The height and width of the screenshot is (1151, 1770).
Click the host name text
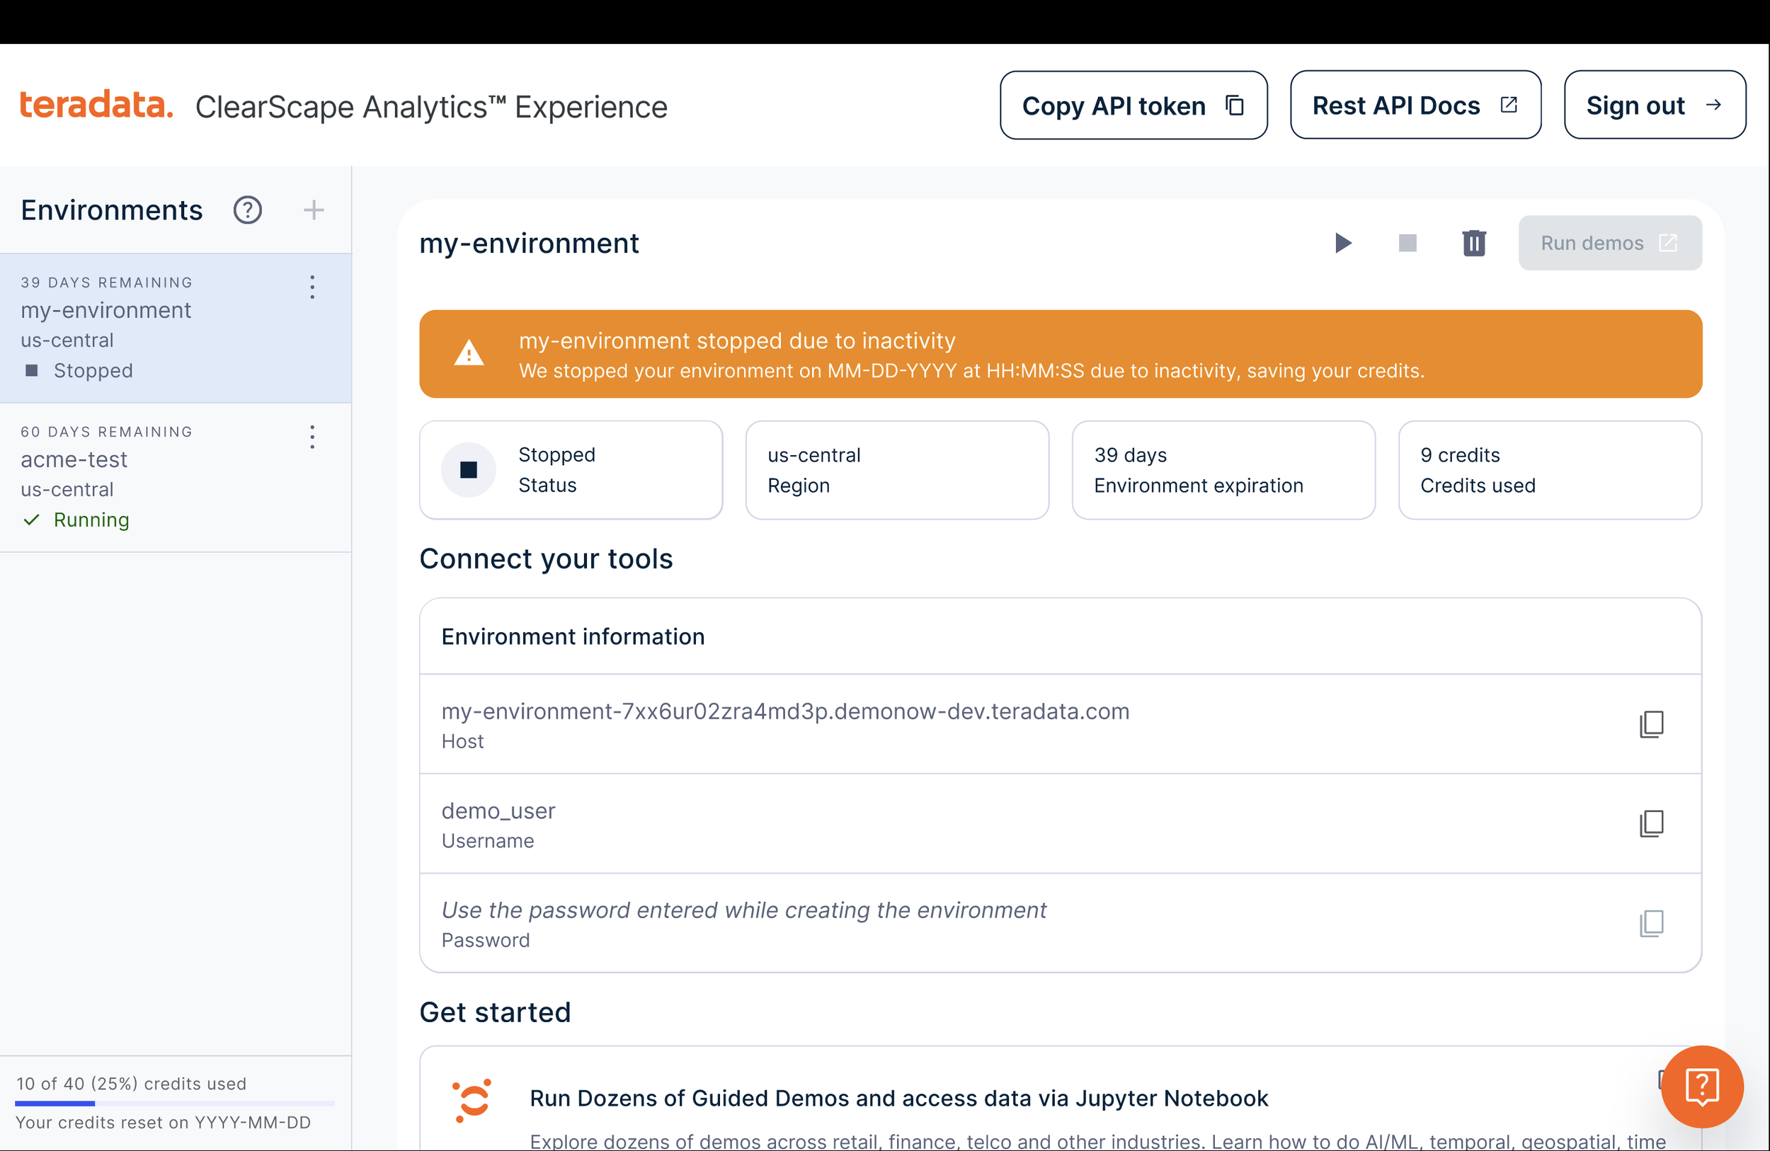(x=785, y=711)
